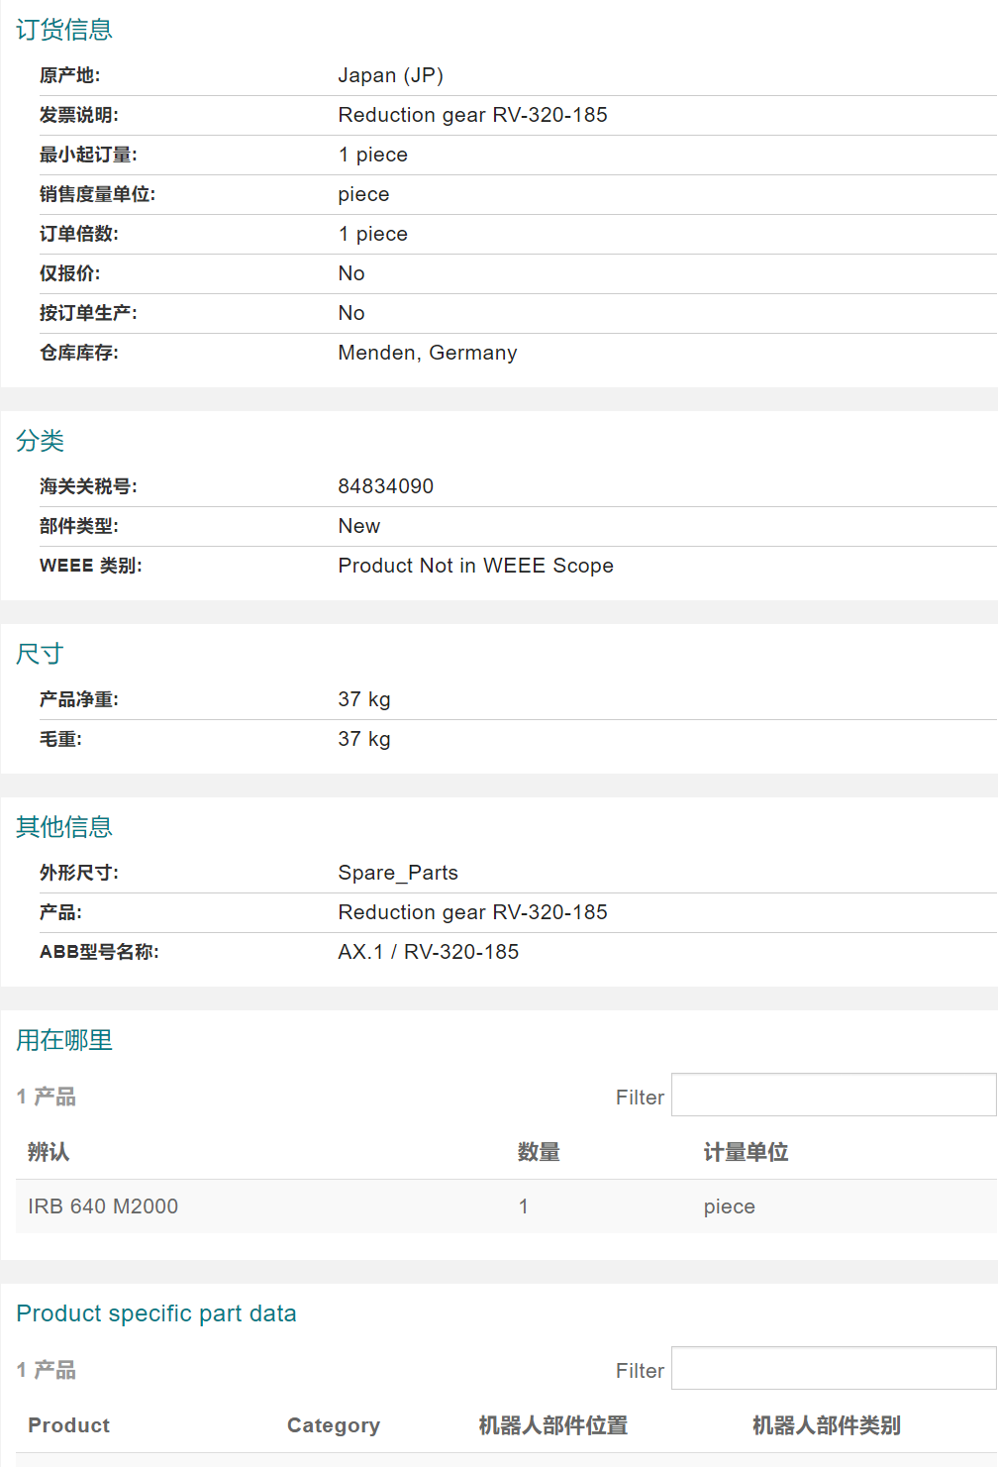
Task: Toggle the 用在哪里 section heading
Action: [x=64, y=1040]
